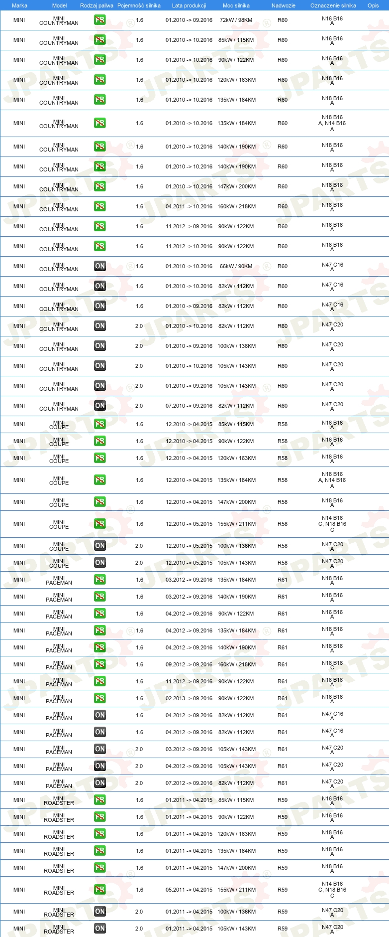Click diesel ON icon for Coupe 105kW/143KM
The image size is (389, 937).
point(100,563)
